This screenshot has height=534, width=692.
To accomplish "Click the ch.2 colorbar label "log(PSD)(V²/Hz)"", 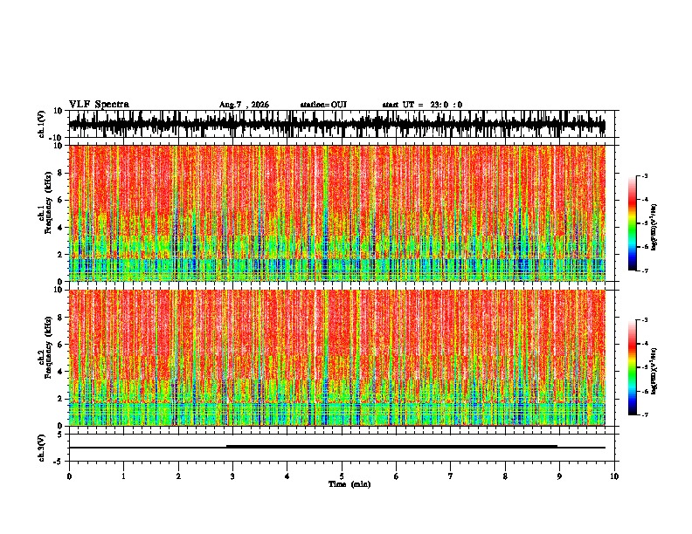I will [x=654, y=371].
